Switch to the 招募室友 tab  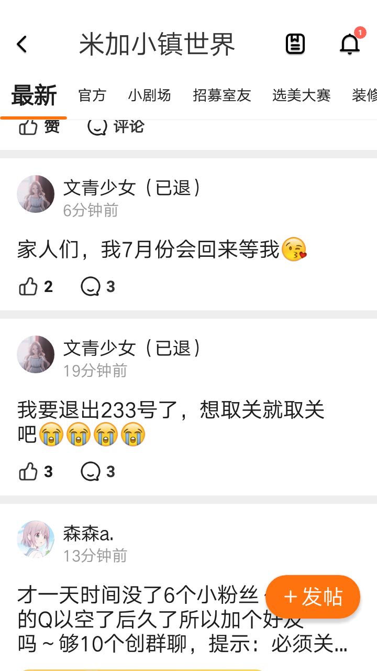point(222,95)
